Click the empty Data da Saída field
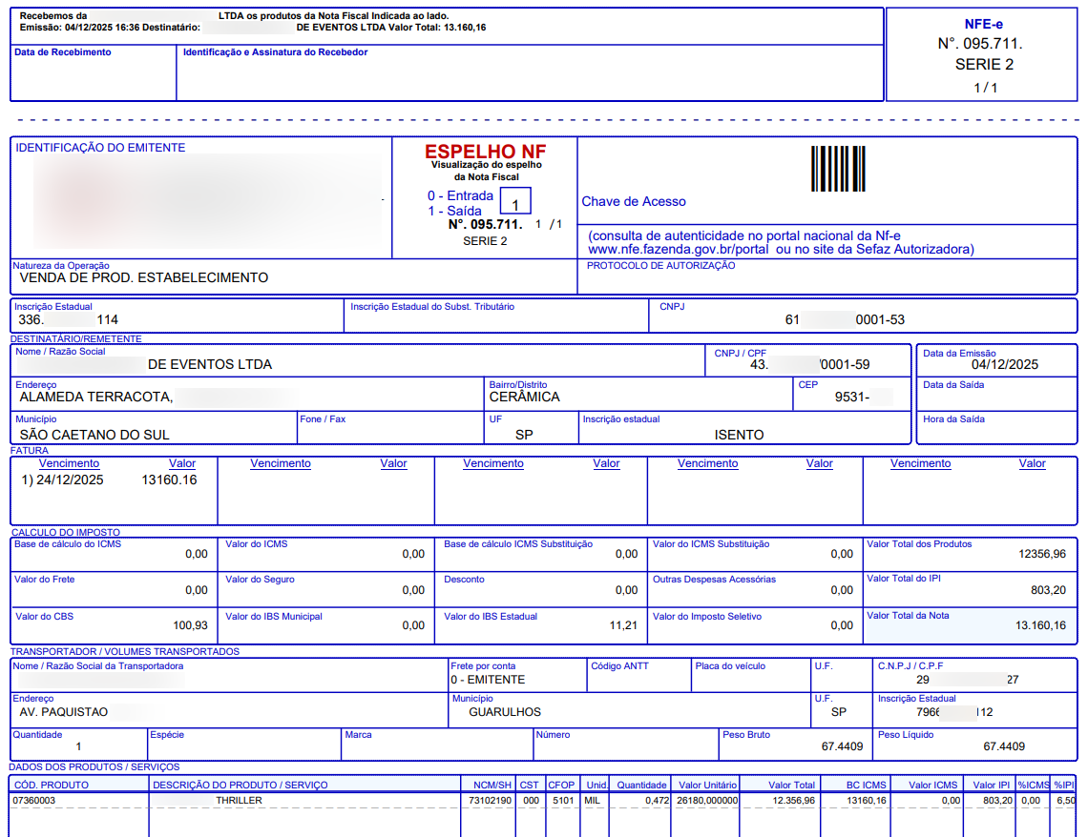 pyautogui.click(x=995, y=398)
